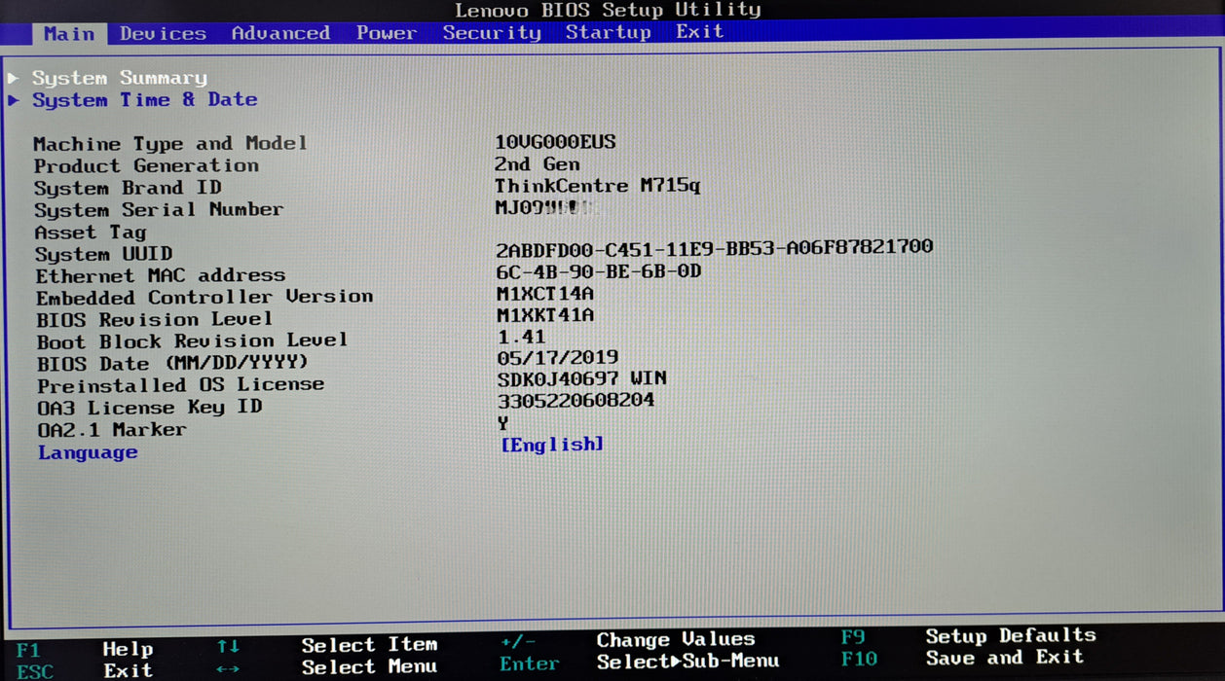Click the Select Item hint

[369, 645]
